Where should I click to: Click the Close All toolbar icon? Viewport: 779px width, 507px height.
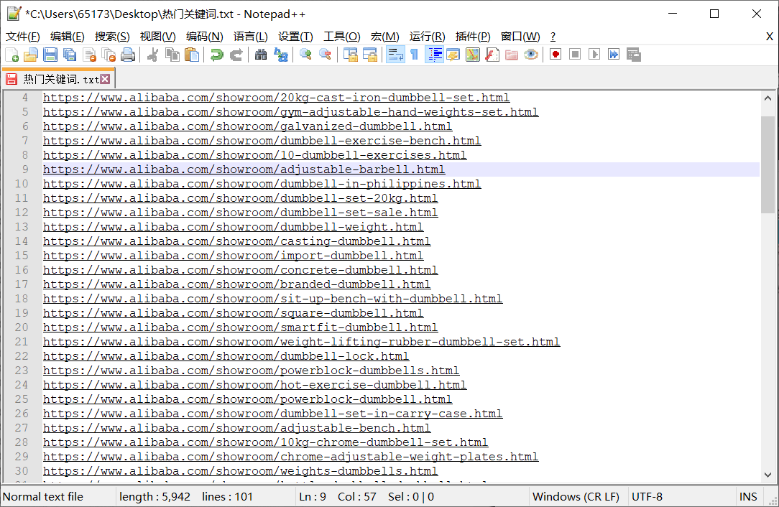(109, 55)
